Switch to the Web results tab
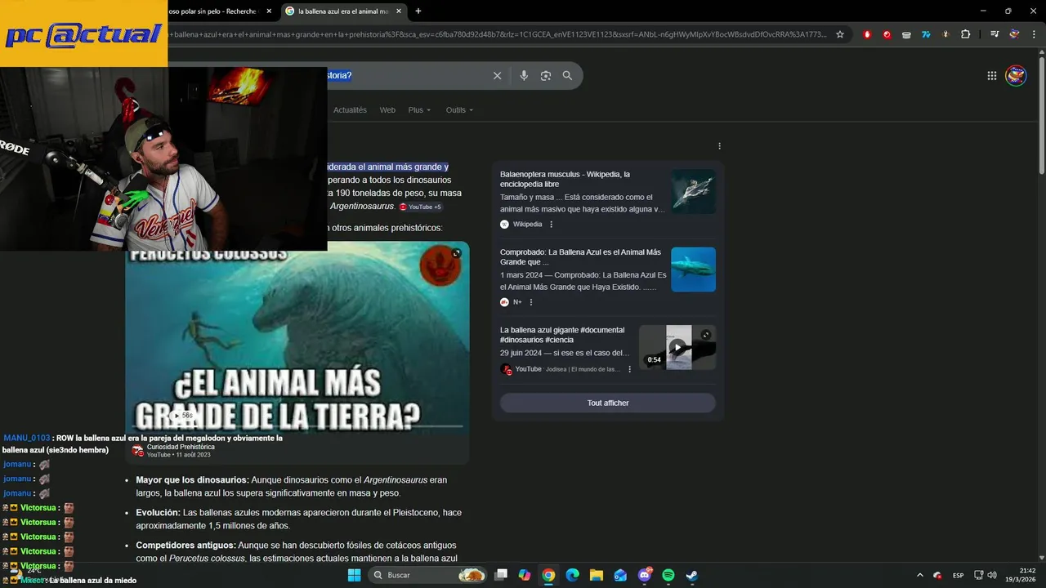Image resolution: width=1046 pixels, height=588 pixels. coord(387,110)
